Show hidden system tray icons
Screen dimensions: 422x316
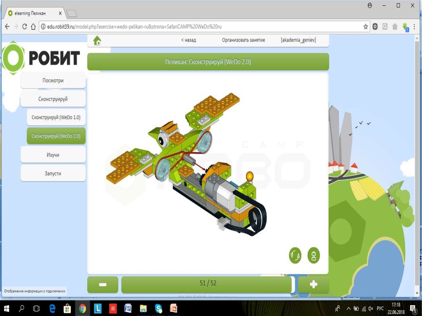coord(349,308)
